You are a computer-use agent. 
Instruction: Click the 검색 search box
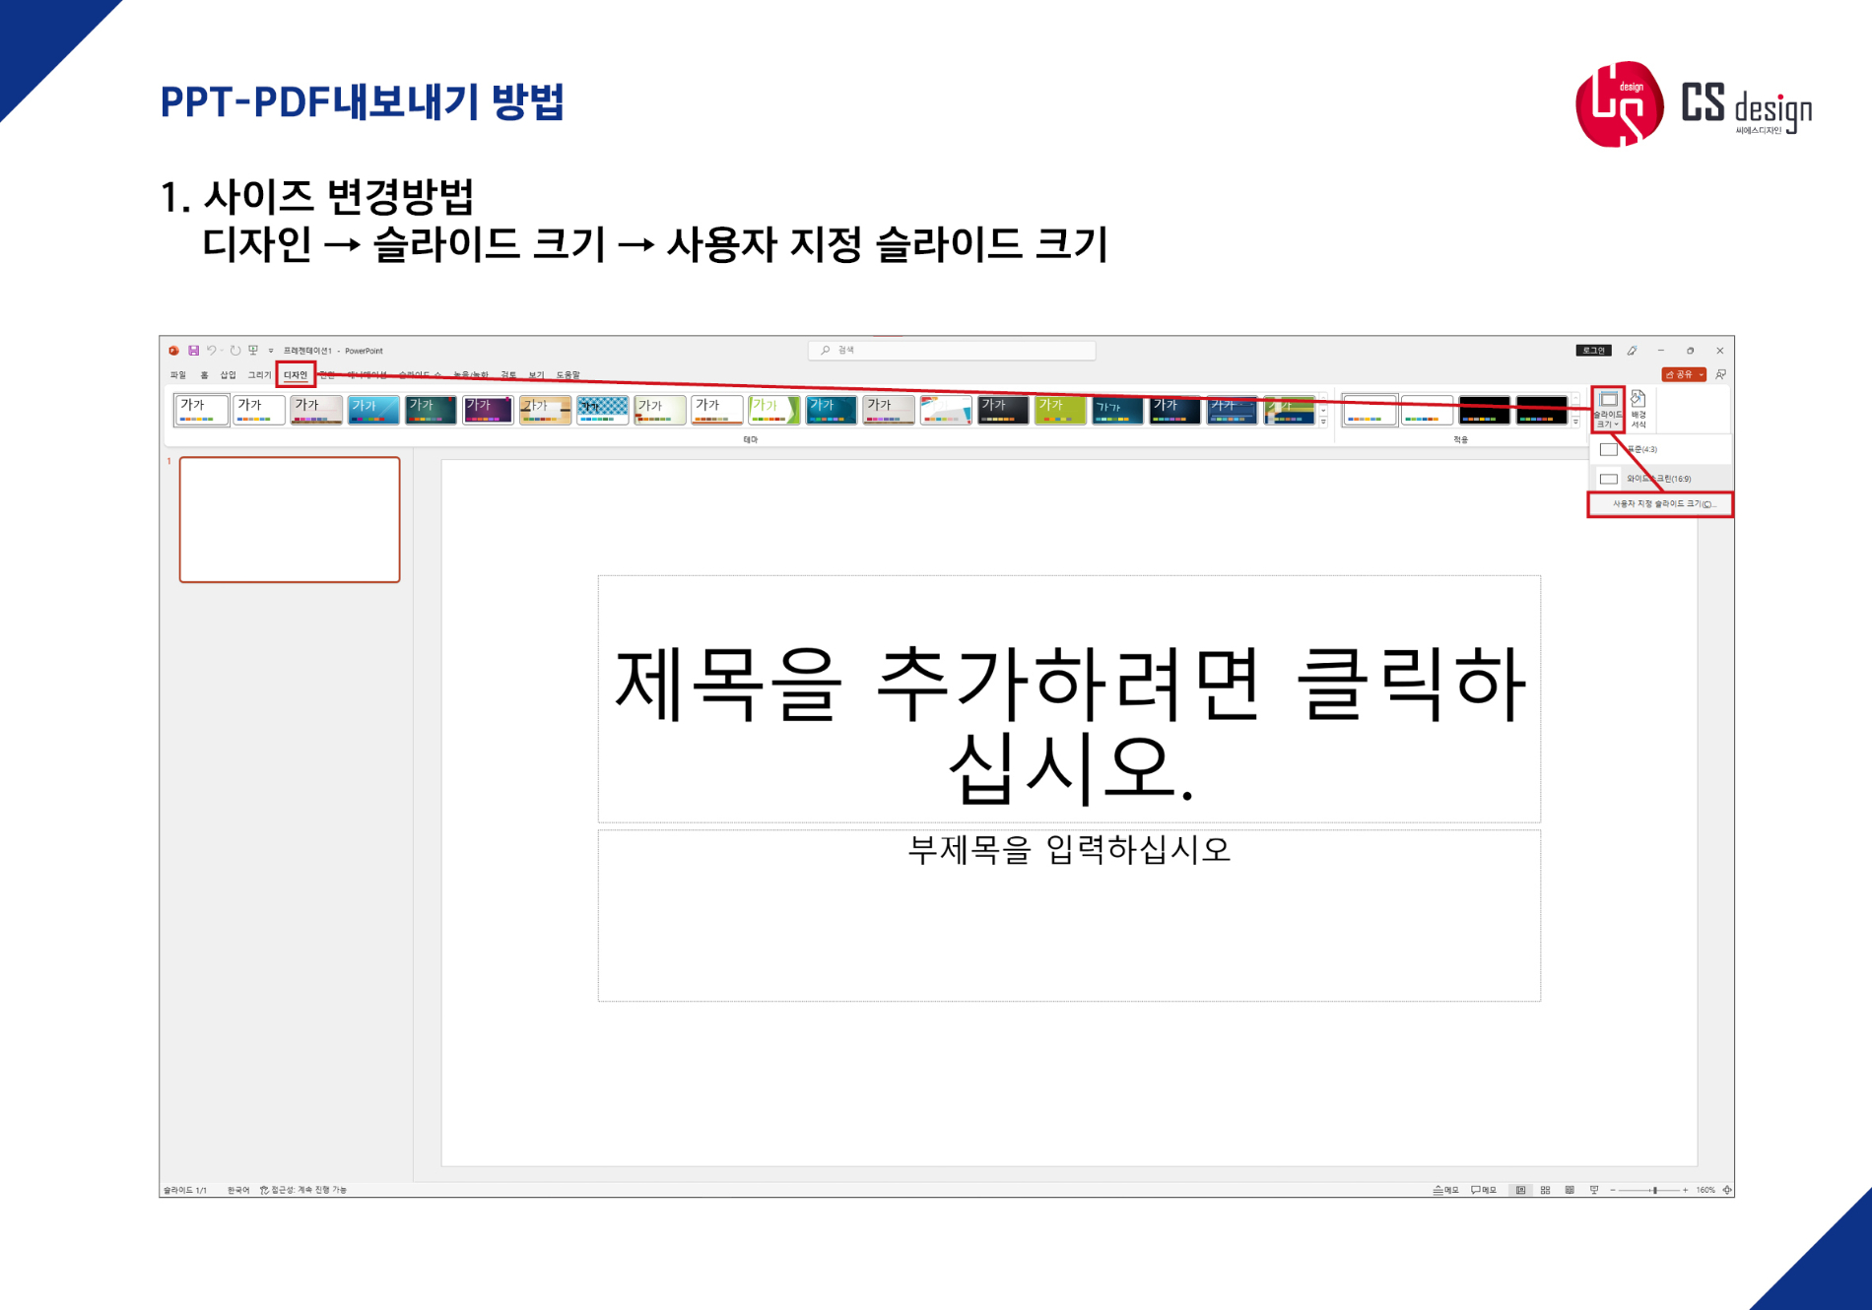click(952, 351)
